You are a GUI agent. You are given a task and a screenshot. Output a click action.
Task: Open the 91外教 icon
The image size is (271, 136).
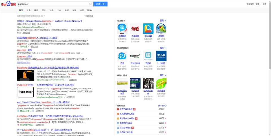click(161, 56)
